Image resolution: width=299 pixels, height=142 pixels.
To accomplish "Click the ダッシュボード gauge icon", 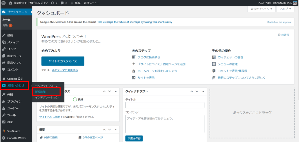I will tap(4, 12).
